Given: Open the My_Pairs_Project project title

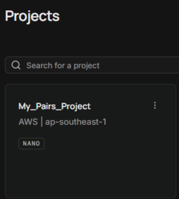Looking at the screenshot, I should 55,106.
